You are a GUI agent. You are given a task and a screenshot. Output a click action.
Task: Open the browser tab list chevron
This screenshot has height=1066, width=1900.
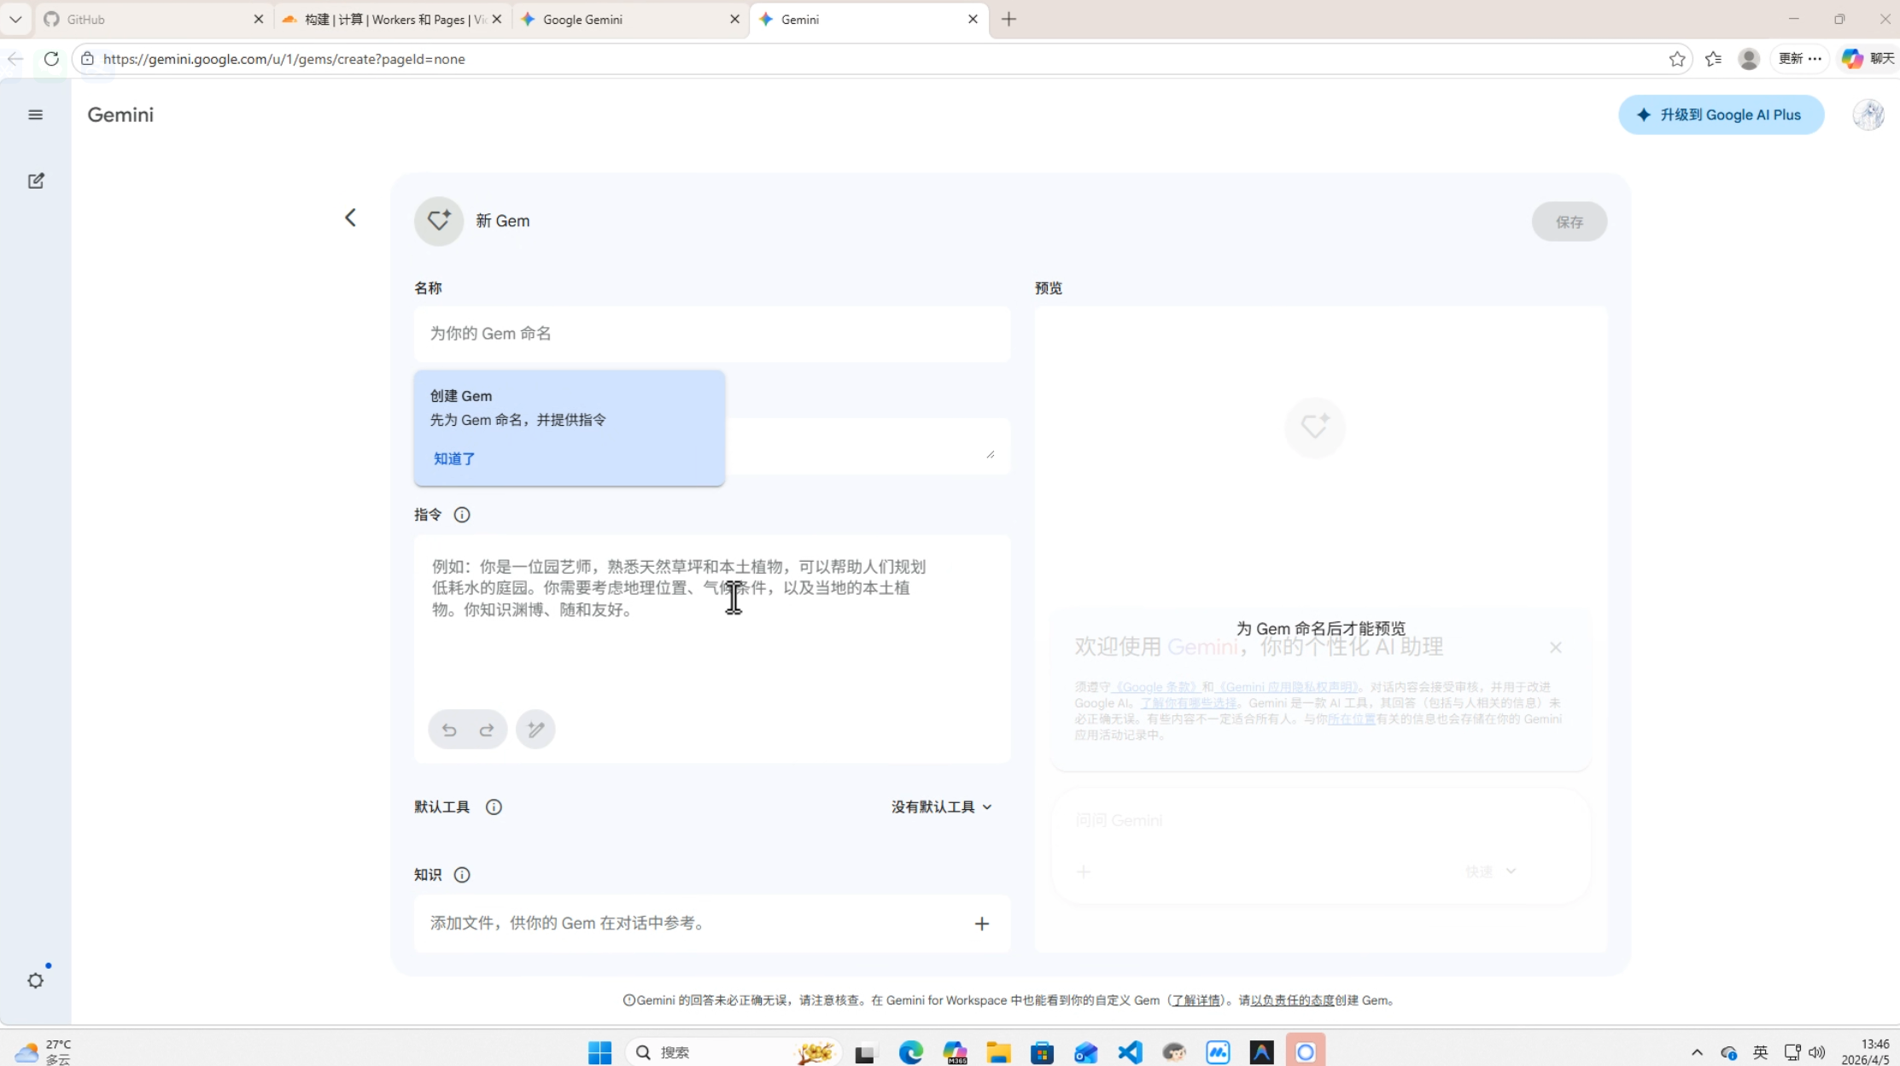coord(15,19)
